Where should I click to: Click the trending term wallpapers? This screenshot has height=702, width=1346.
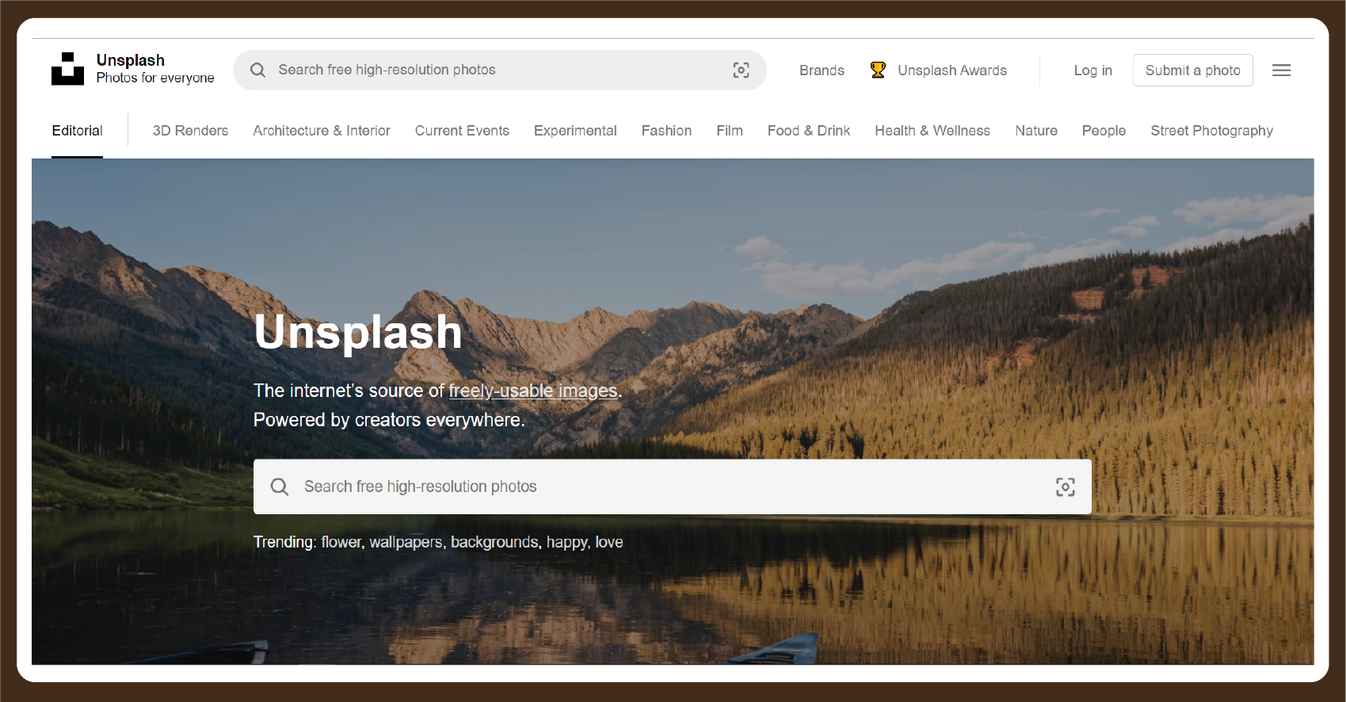coord(406,542)
